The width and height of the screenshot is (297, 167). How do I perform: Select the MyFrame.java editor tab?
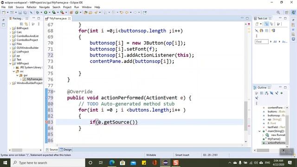58,19
